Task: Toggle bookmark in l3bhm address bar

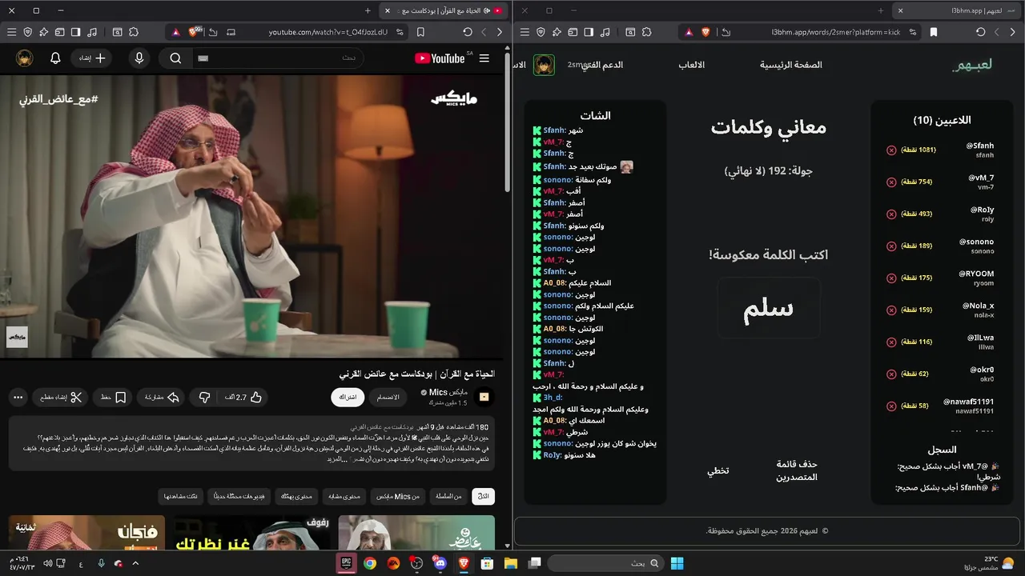Action: coord(934,32)
